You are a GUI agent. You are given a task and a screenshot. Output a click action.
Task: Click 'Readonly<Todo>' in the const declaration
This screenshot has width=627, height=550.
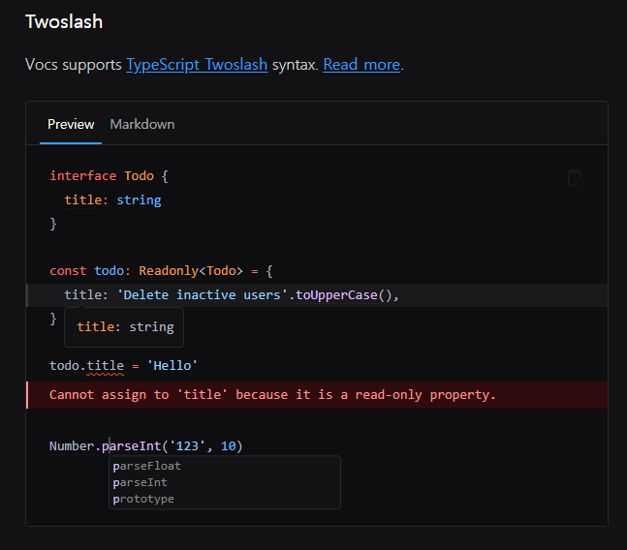pos(191,271)
